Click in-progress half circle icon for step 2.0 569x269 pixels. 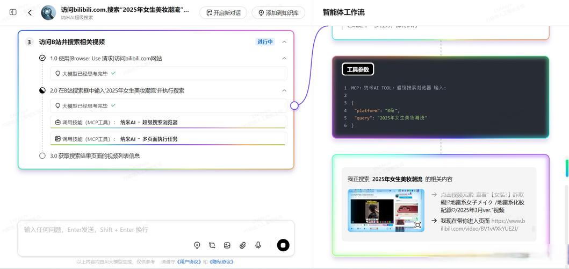tap(42, 90)
